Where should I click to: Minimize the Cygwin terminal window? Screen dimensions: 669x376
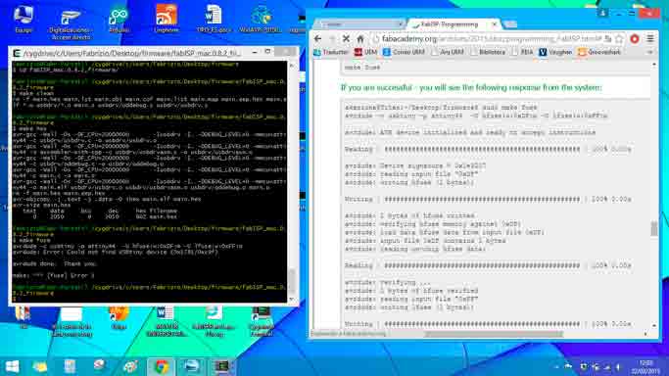[255, 52]
